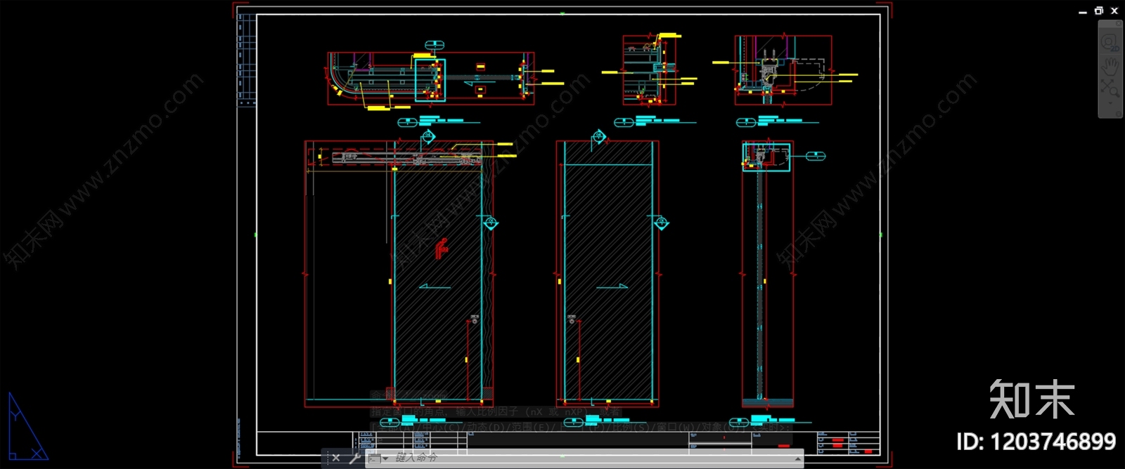
Task: Select the red fire hydrant symbol on door
Action: tap(440, 248)
